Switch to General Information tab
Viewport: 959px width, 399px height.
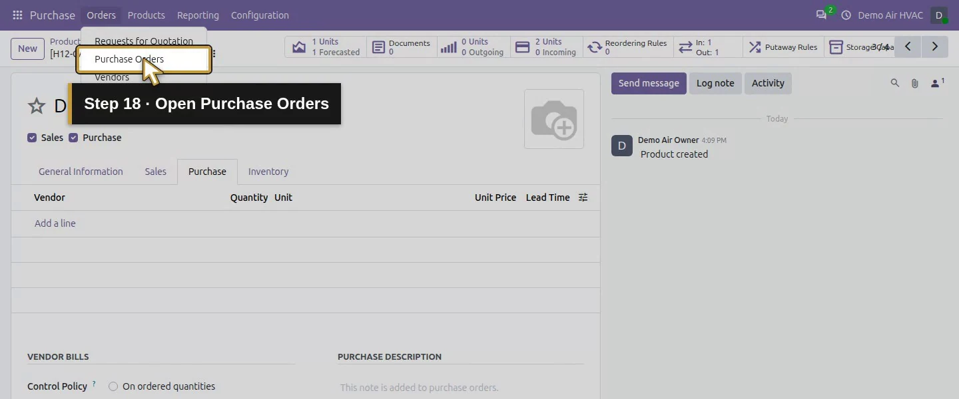pyautogui.click(x=81, y=172)
